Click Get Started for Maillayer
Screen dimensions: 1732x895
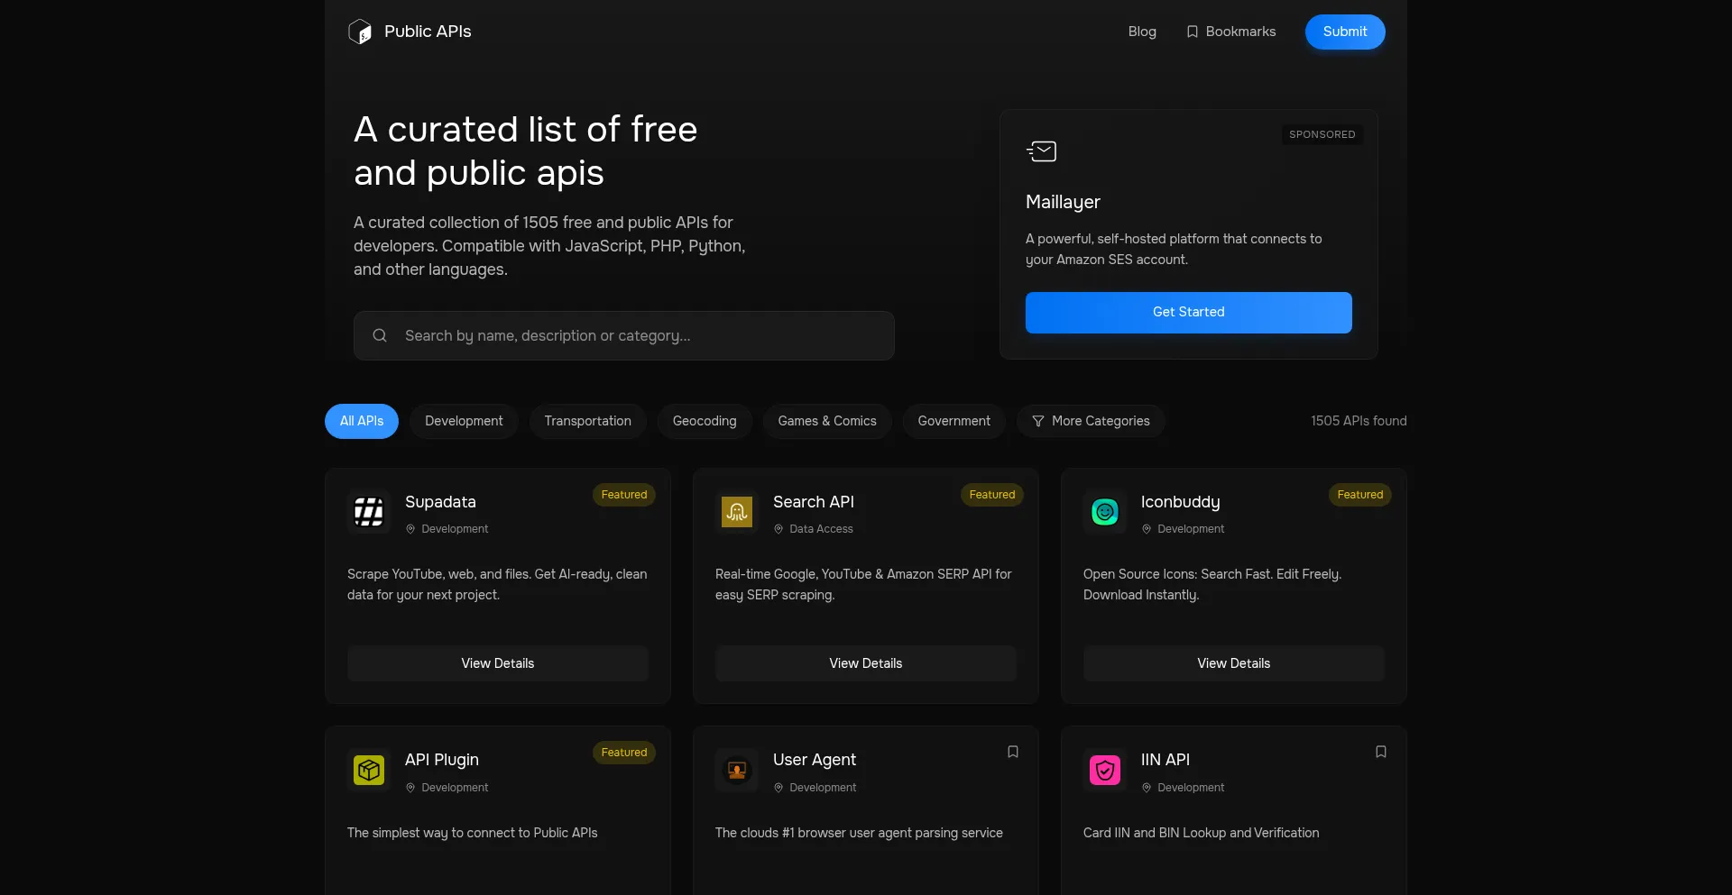coord(1188,312)
